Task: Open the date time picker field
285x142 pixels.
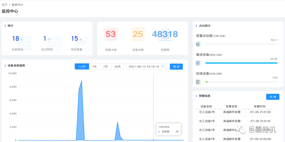Action: point(146,67)
